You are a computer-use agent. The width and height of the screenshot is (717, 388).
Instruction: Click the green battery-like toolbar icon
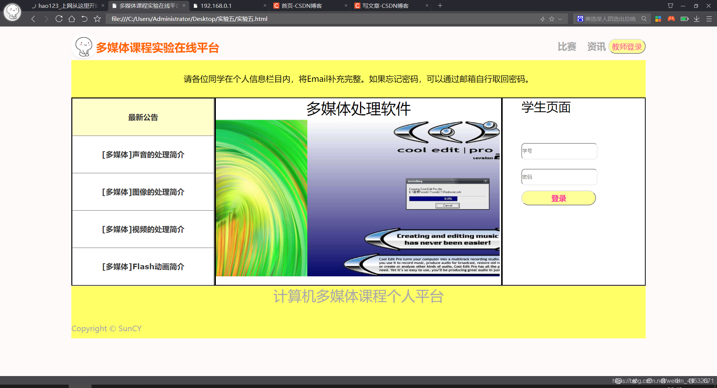click(x=685, y=19)
